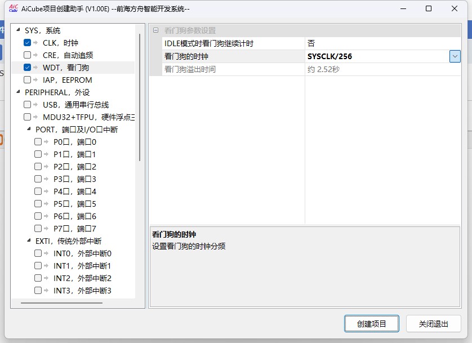This screenshot has height=343, width=472.
Task: Enable the INT1 外部中断1 checkbox
Action: [38, 266]
